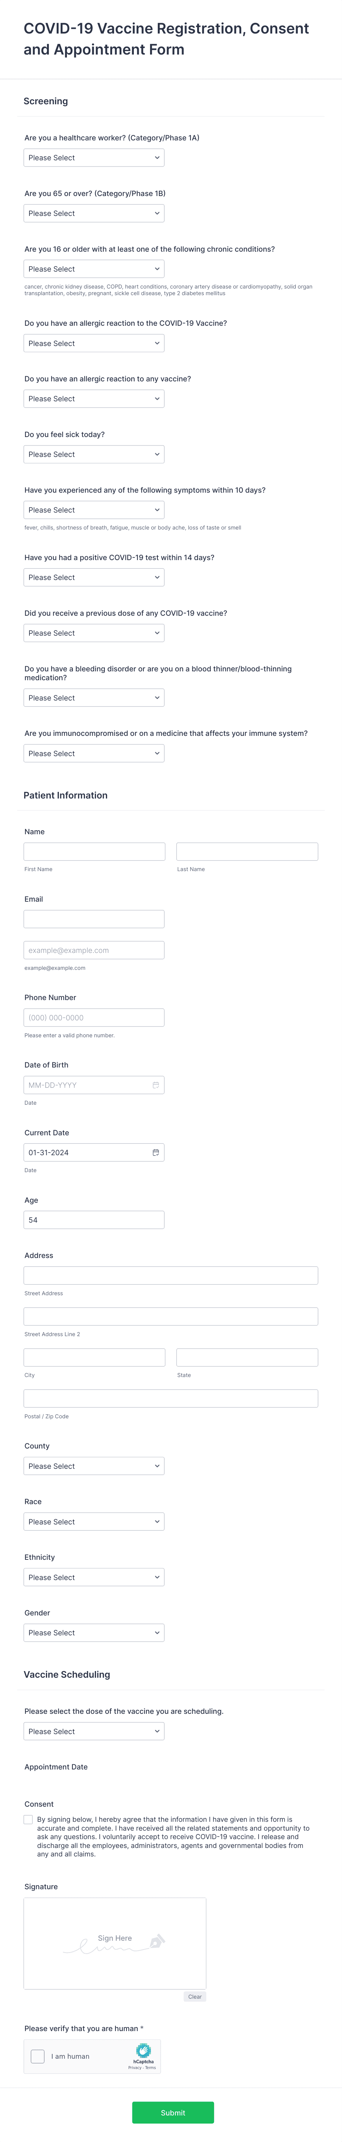The width and height of the screenshot is (342, 2142).
Task: Open the Do you feel sick today dropdown
Action: (94, 454)
